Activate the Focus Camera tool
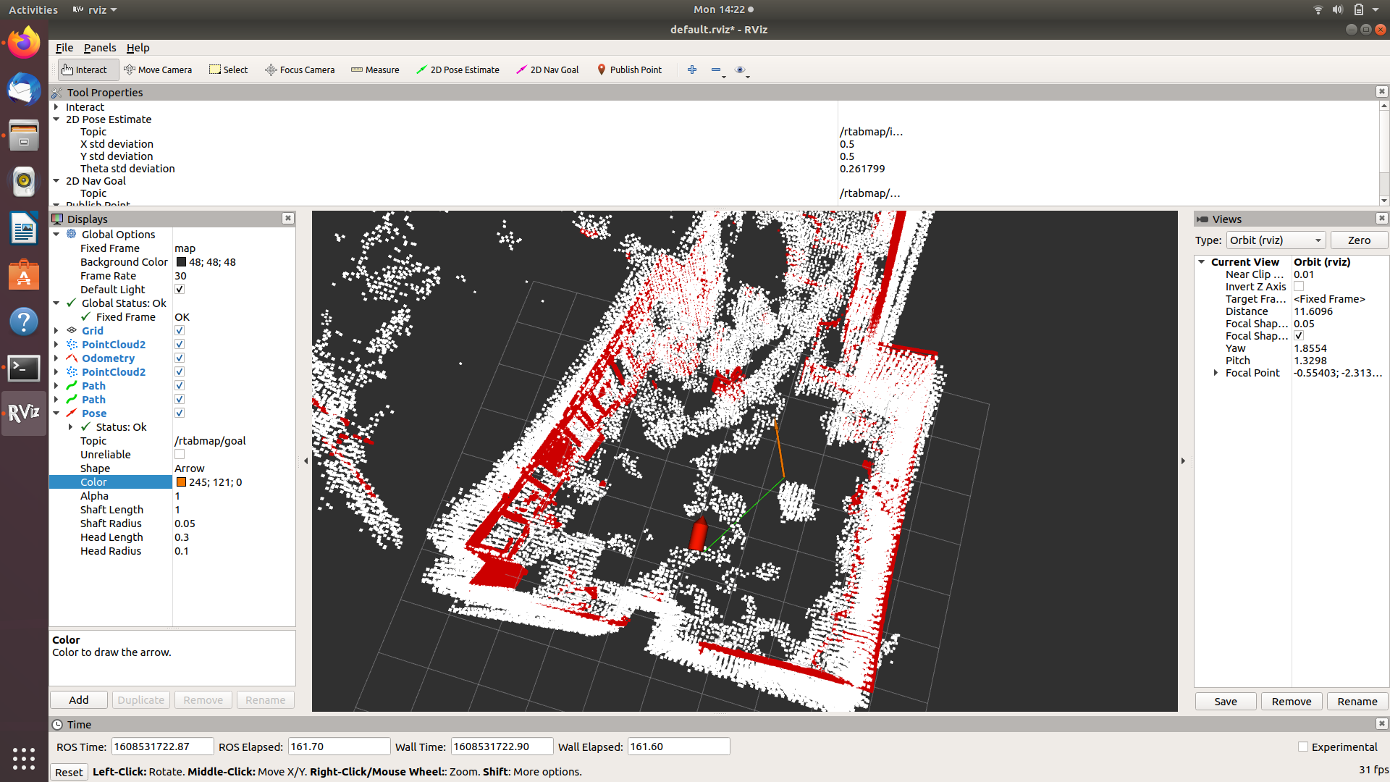 (300, 70)
